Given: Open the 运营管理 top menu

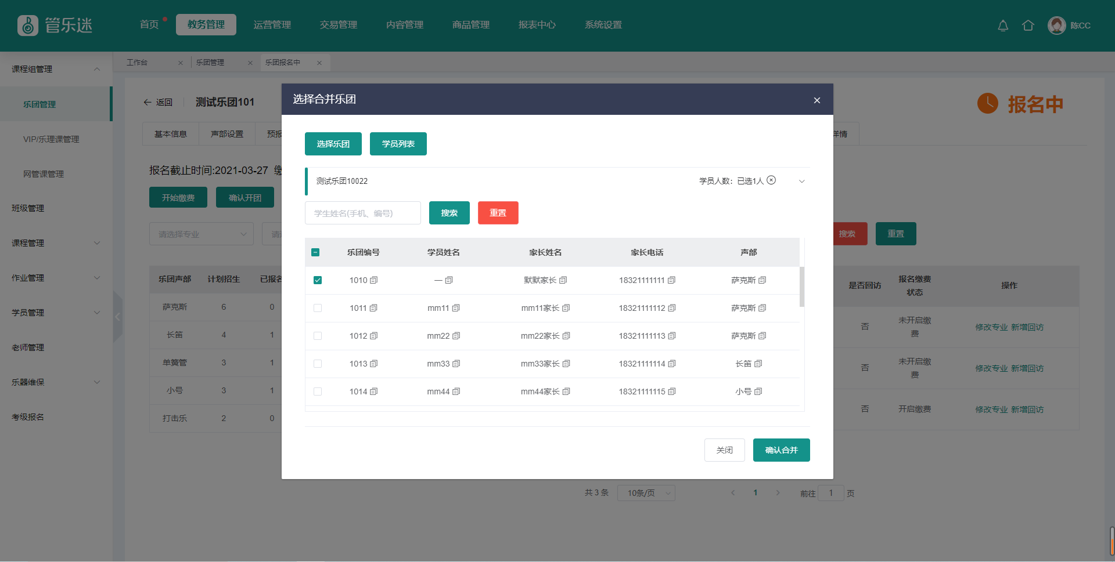Looking at the screenshot, I should 272,25.
